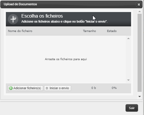The height and width of the screenshot is (115, 144).
Task: Click the Arraste os ficheiros para aqui drop area
Action: pos(66,59)
